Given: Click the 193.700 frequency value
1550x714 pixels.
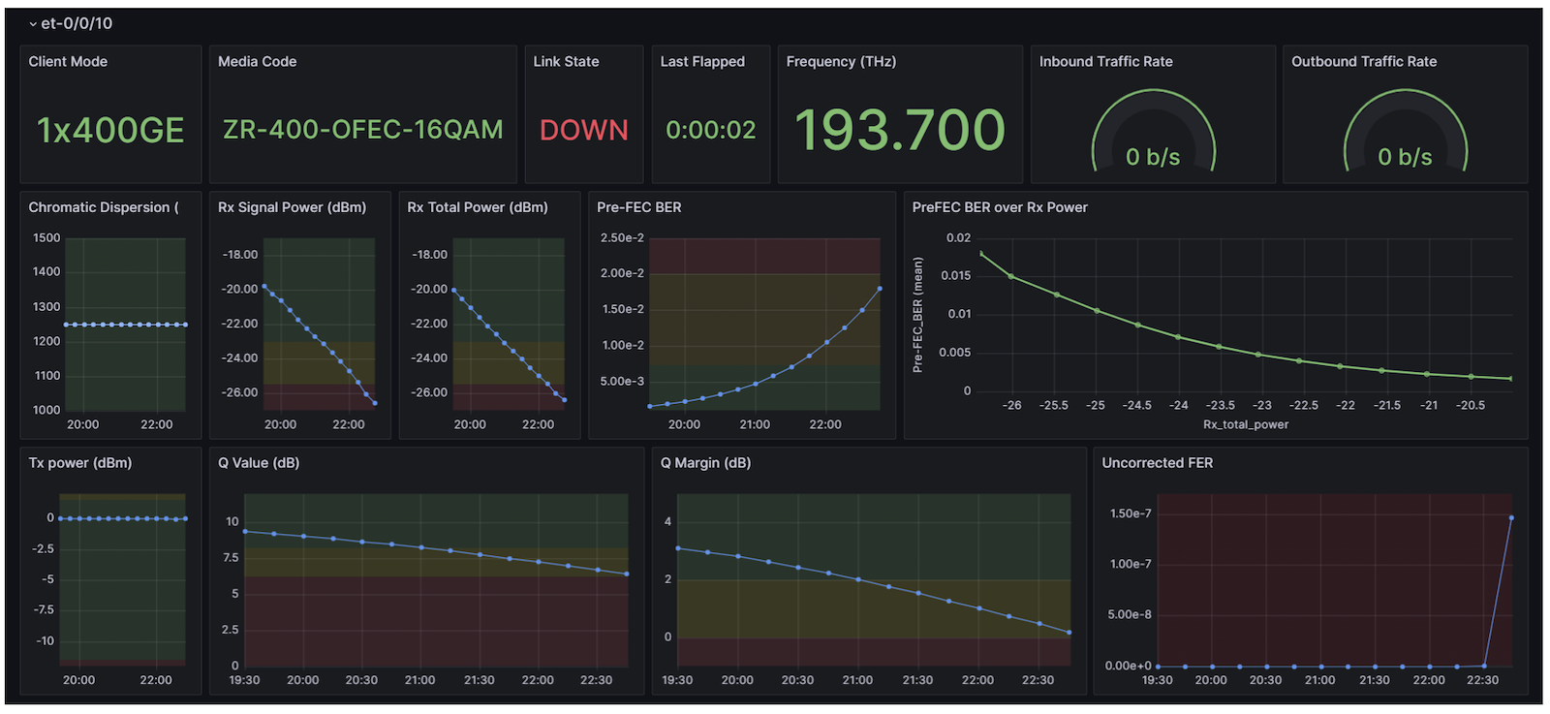Looking at the screenshot, I should (900, 130).
